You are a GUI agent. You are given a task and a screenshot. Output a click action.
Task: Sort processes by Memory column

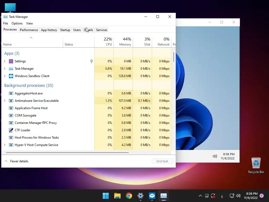pyautogui.click(x=123, y=42)
